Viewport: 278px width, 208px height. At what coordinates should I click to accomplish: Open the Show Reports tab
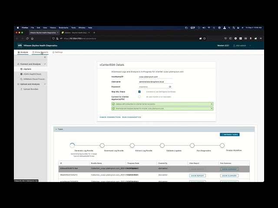pyautogui.click(x=40, y=52)
